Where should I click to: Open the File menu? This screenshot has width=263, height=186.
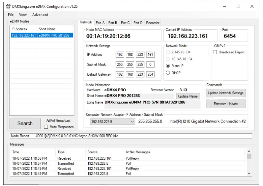10,15
